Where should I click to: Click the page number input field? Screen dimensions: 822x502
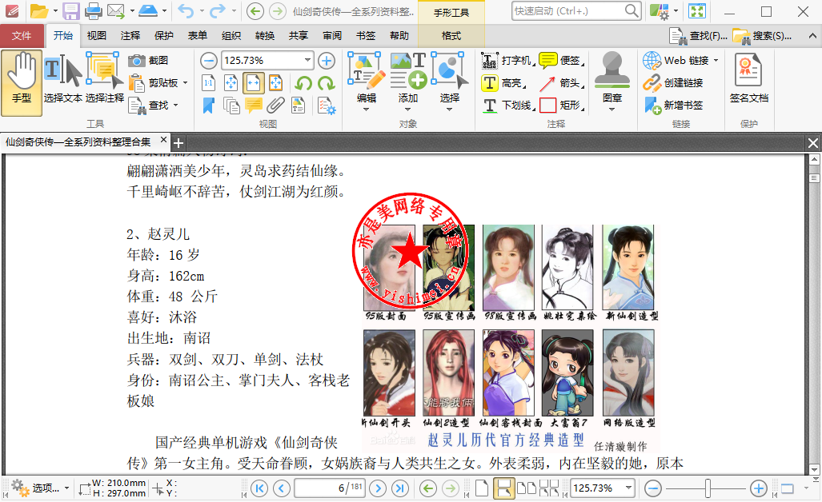(329, 488)
